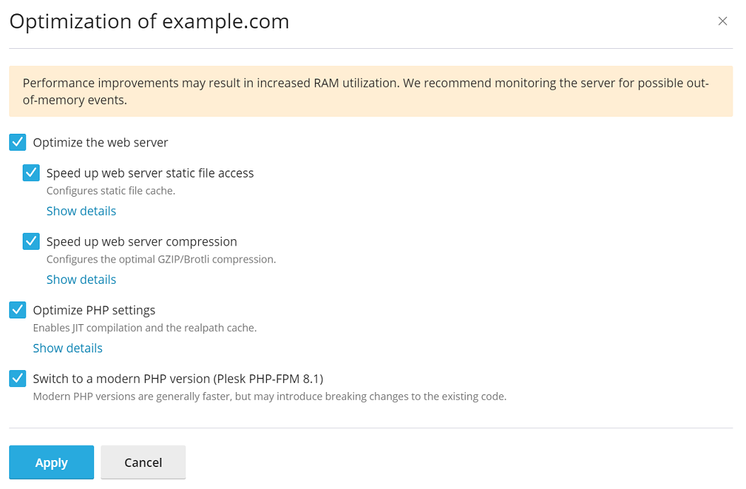Toggle 'Speed up web server compression'

(30, 241)
